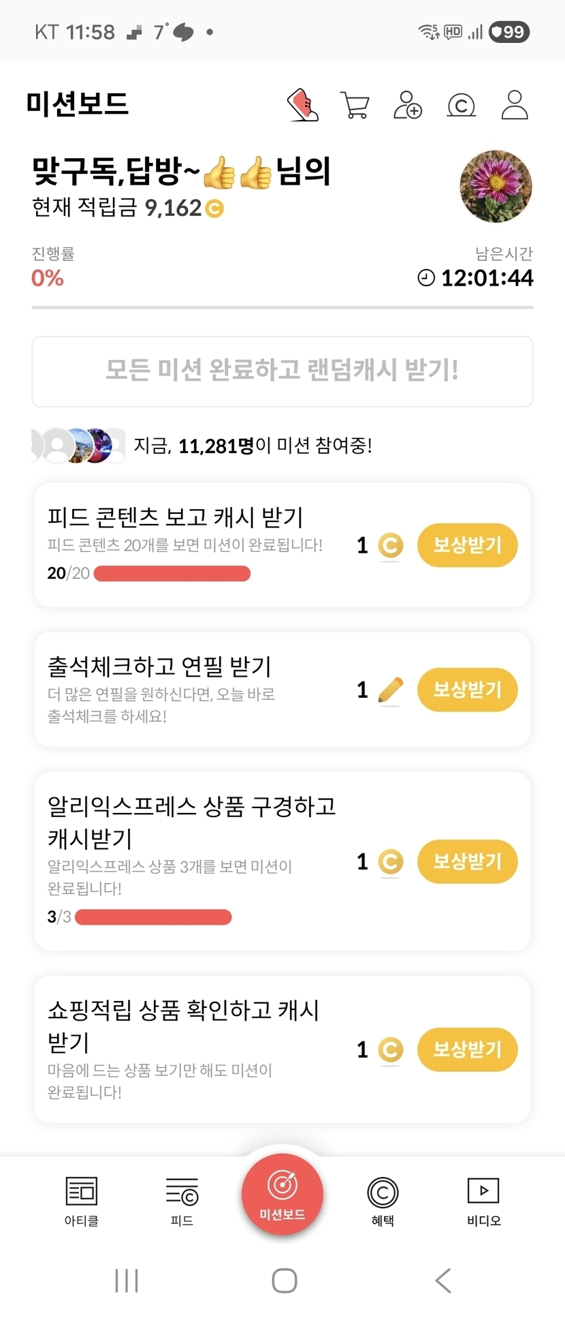The image size is (565, 1320).
Task: Tap the flower profile picture
Action: [496, 187]
